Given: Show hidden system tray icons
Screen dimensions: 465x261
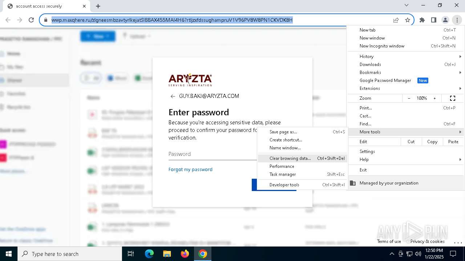Looking at the screenshot, I should pos(392,254).
